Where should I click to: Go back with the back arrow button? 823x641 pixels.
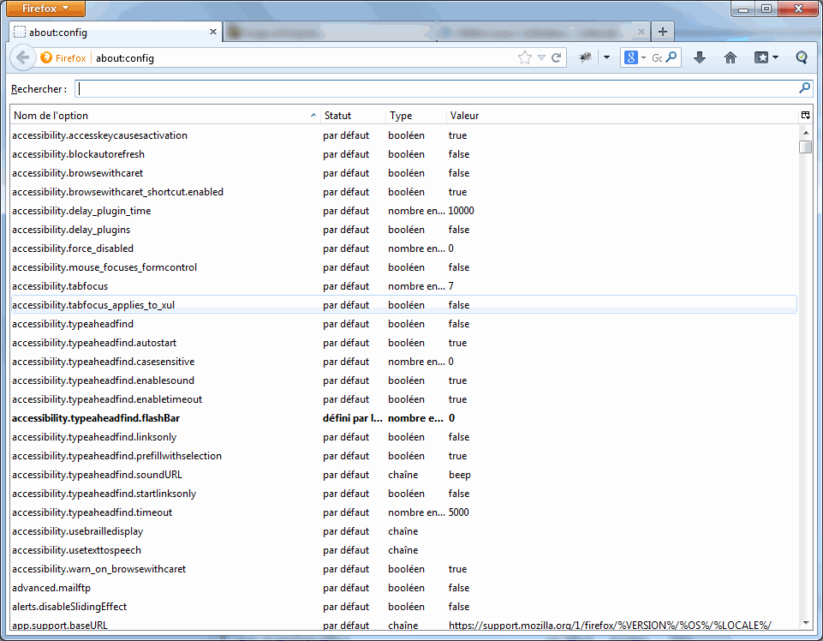(x=22, y=57)
